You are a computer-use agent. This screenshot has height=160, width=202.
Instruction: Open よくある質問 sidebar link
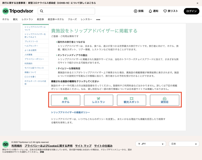tap(30, 50)
